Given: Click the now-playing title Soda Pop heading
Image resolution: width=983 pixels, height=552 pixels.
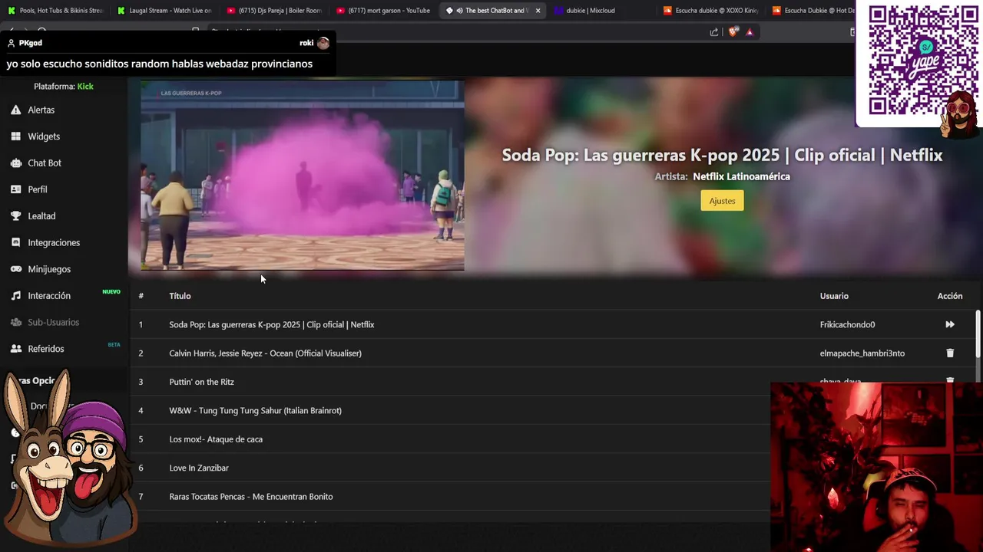Looking at the screenshot, I should [722, 155].
